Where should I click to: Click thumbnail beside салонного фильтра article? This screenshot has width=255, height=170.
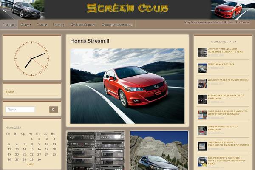pos(202,146)
